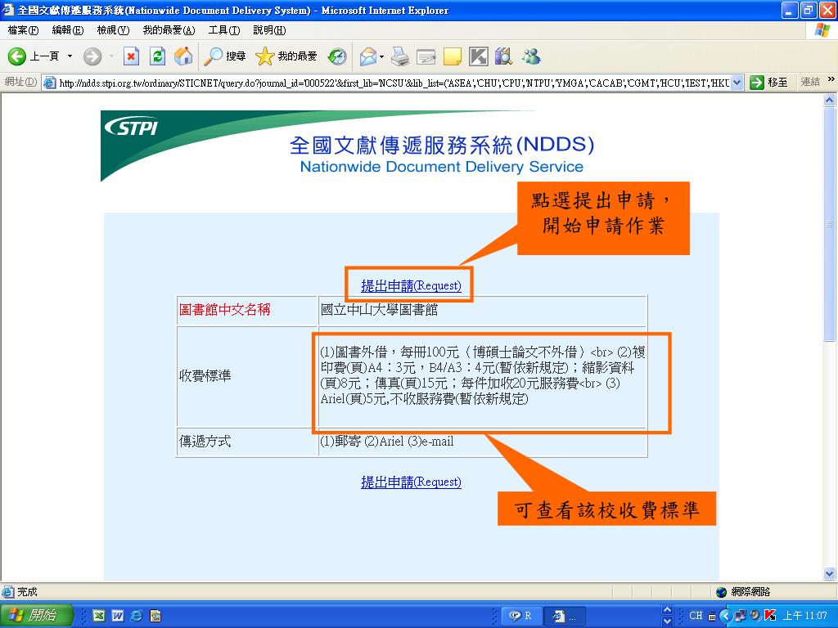Click the vertical scrollbar thumb
The width and height of the screenshot is (838, 628).
[830, 223]
